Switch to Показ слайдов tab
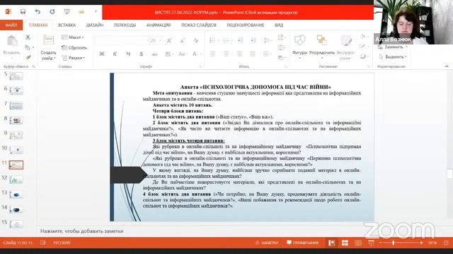This screenshot has width=453, height=254. point(199,25)
